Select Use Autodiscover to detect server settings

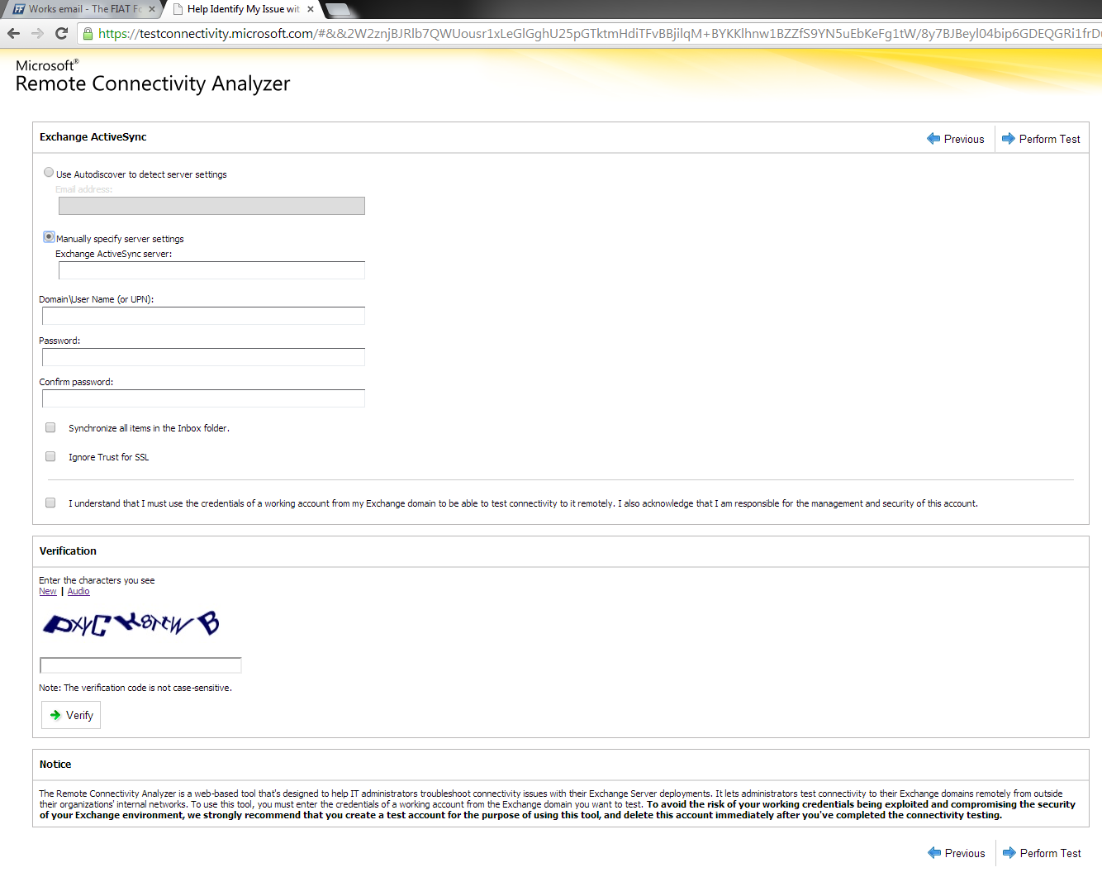[49, 173]
